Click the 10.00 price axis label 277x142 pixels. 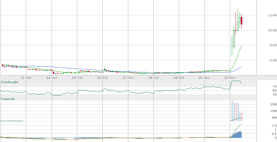[x=272, y=30]
